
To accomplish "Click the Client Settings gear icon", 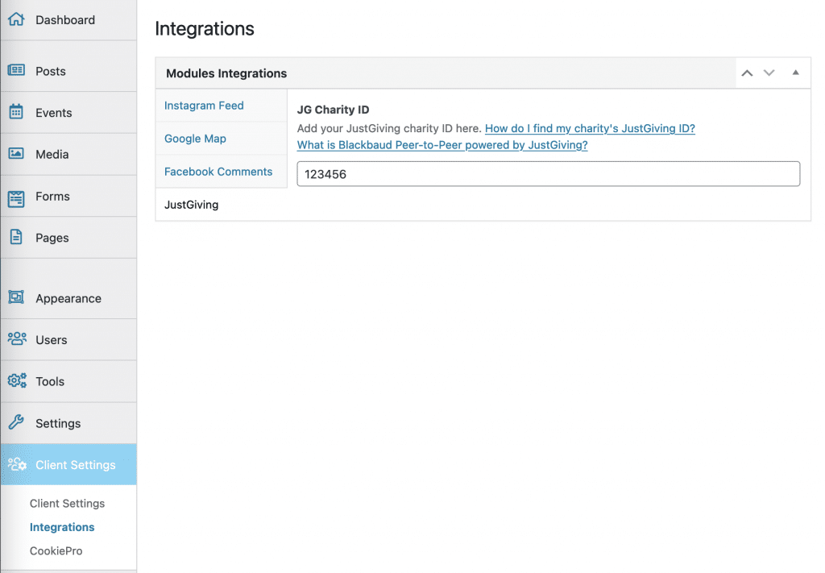I will [x=17, y=464].
